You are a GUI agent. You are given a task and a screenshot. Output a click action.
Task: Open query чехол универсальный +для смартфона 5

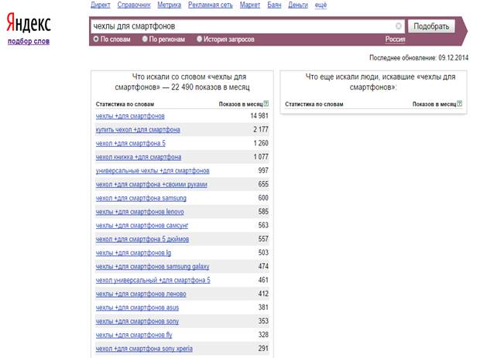(x=153, y=281)
